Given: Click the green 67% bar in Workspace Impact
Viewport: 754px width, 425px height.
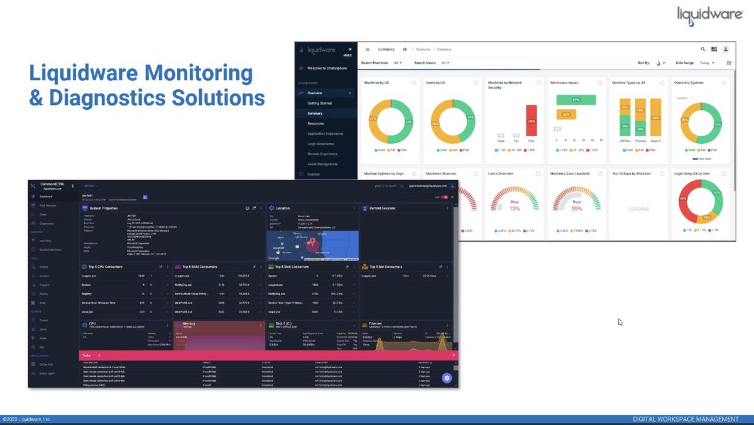Looking at the screenshot, I should 576,100.
